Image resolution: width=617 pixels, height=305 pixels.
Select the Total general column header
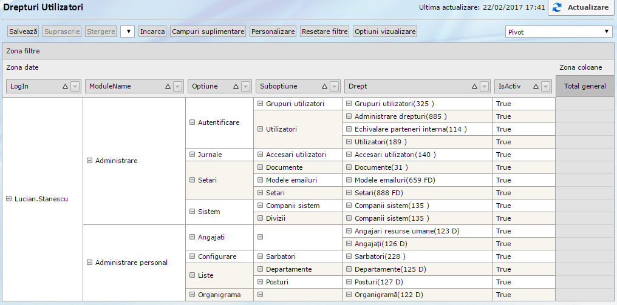585,86
